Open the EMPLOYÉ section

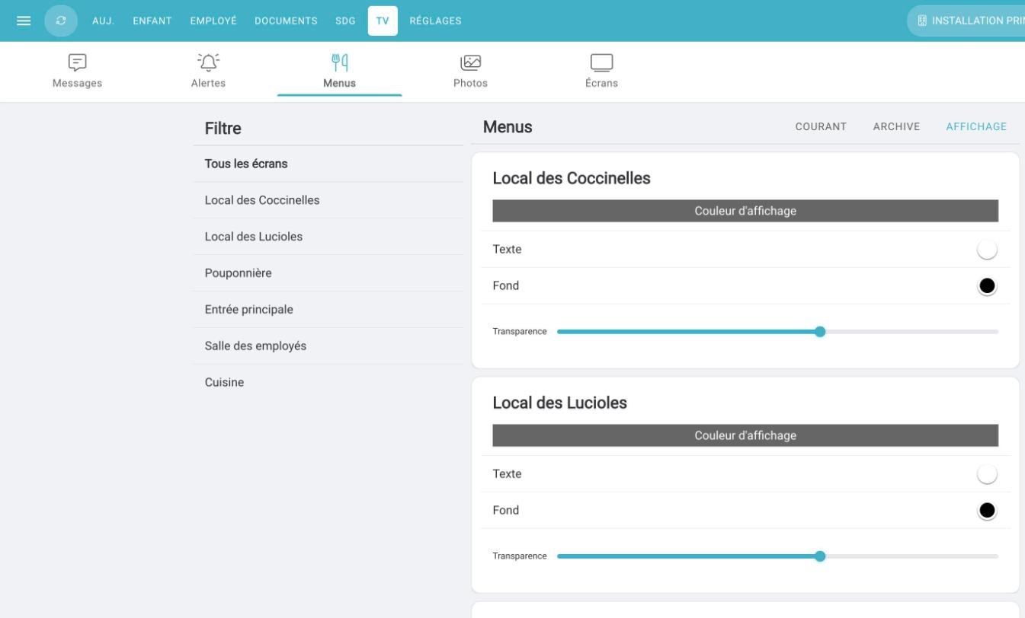pyautogui.click(x=213, y=21)
